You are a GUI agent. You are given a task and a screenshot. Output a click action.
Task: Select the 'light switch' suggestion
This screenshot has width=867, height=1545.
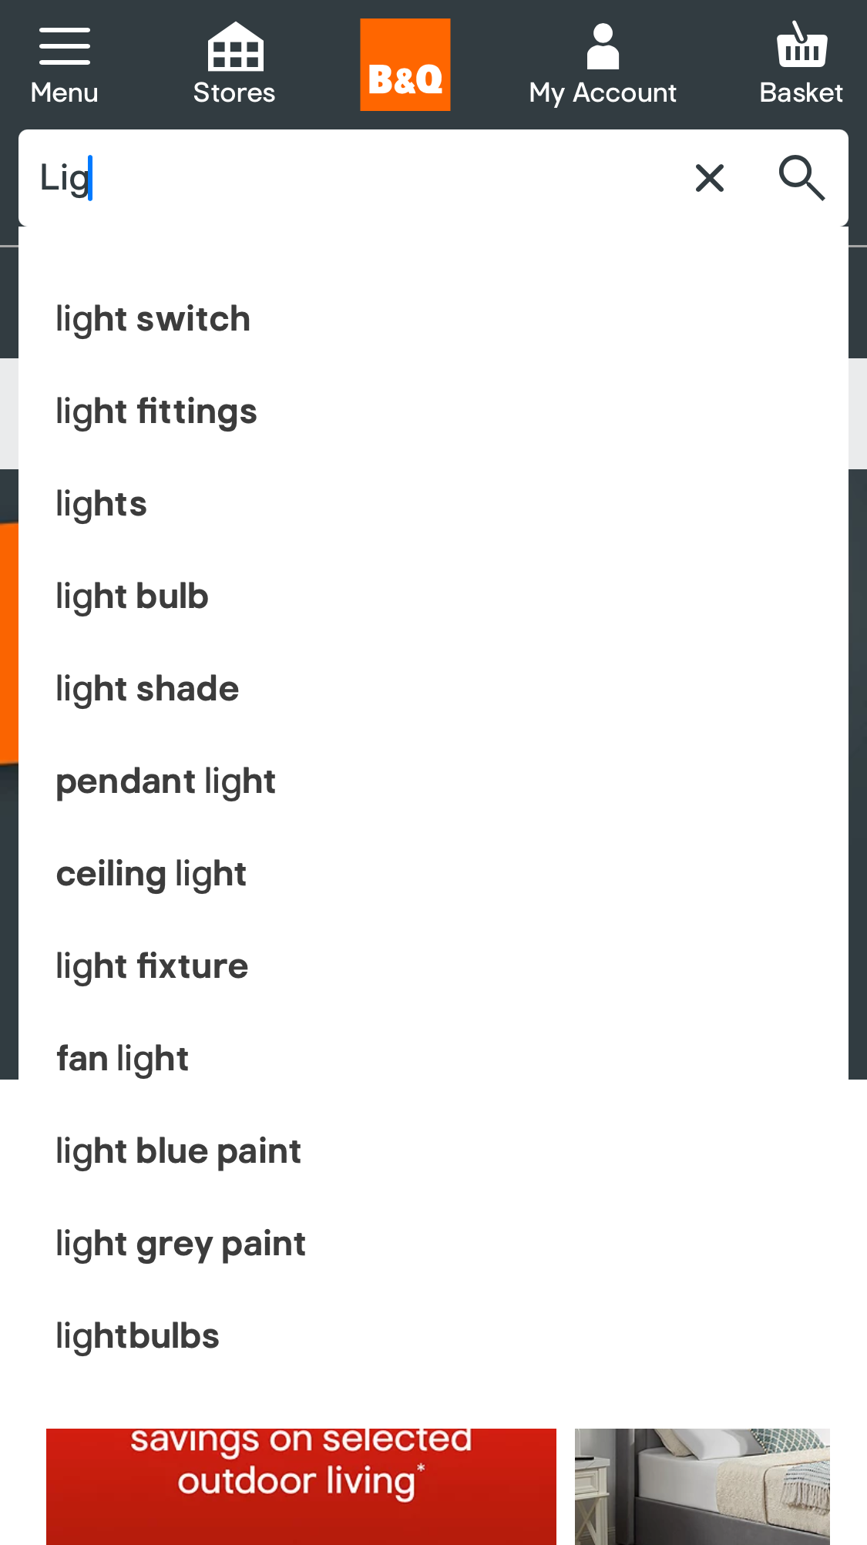coord(153,318)
